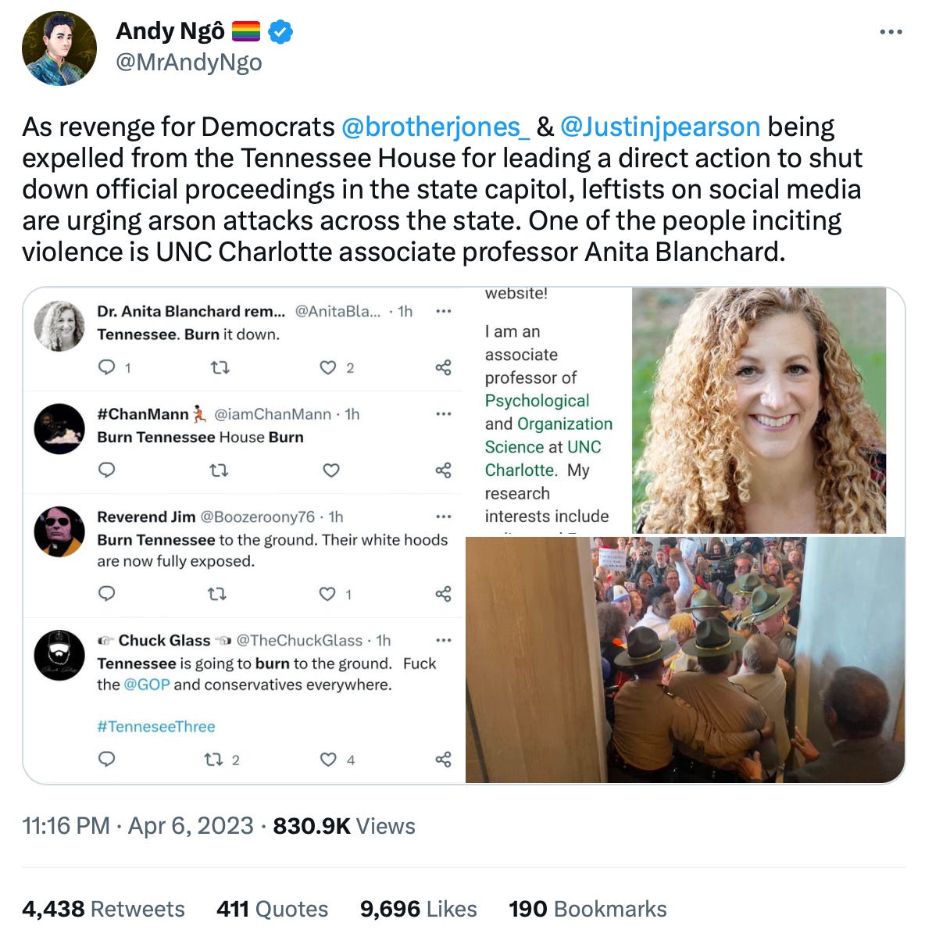925x944 pixels.
Task: Share Chuck Glass's tweet
Action: (443, 760)
